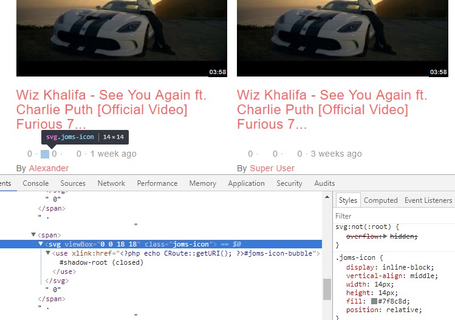Viewport: 455px width, 320px height.
Task: Click the 03:58 duration on left thumbnail
Action: point(217,72)
